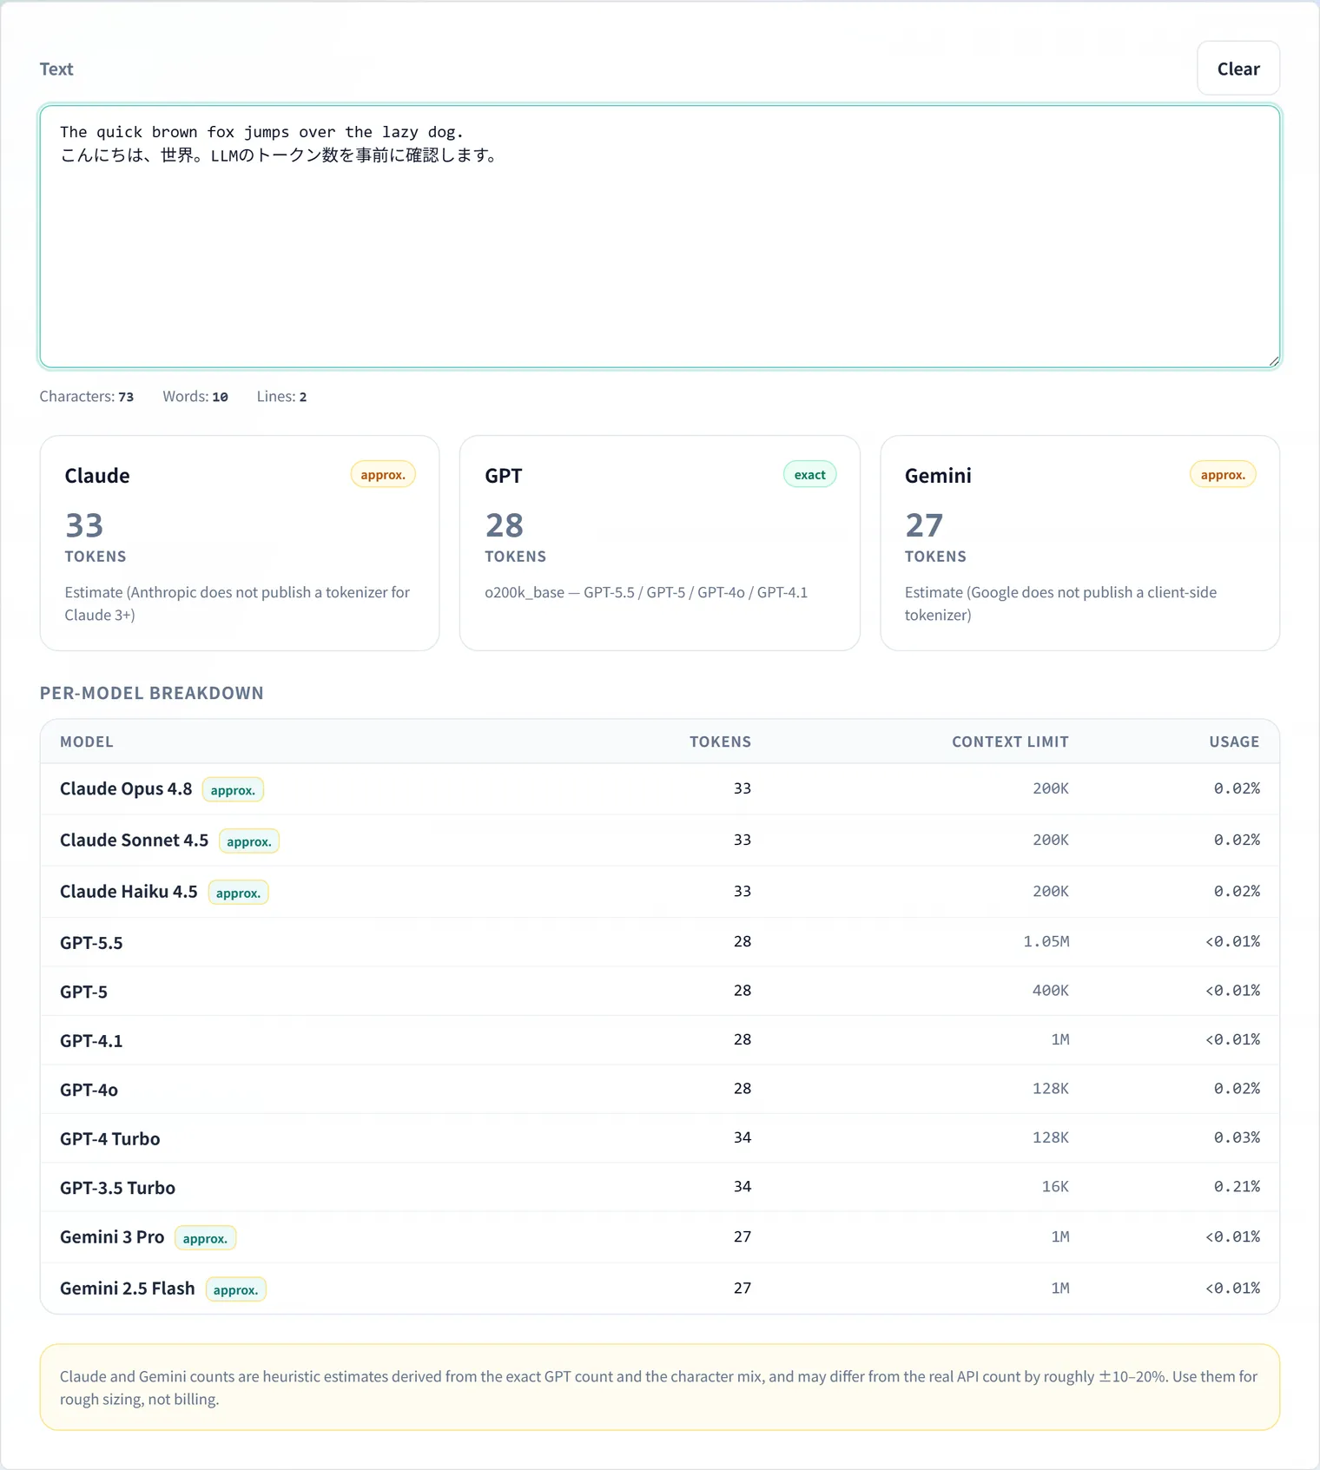Select the Characters: 73 counter

[87, 397]
